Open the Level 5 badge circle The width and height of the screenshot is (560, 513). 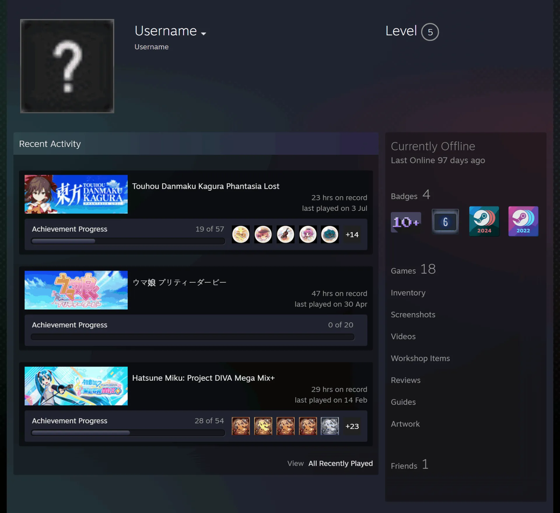[430, 32]
